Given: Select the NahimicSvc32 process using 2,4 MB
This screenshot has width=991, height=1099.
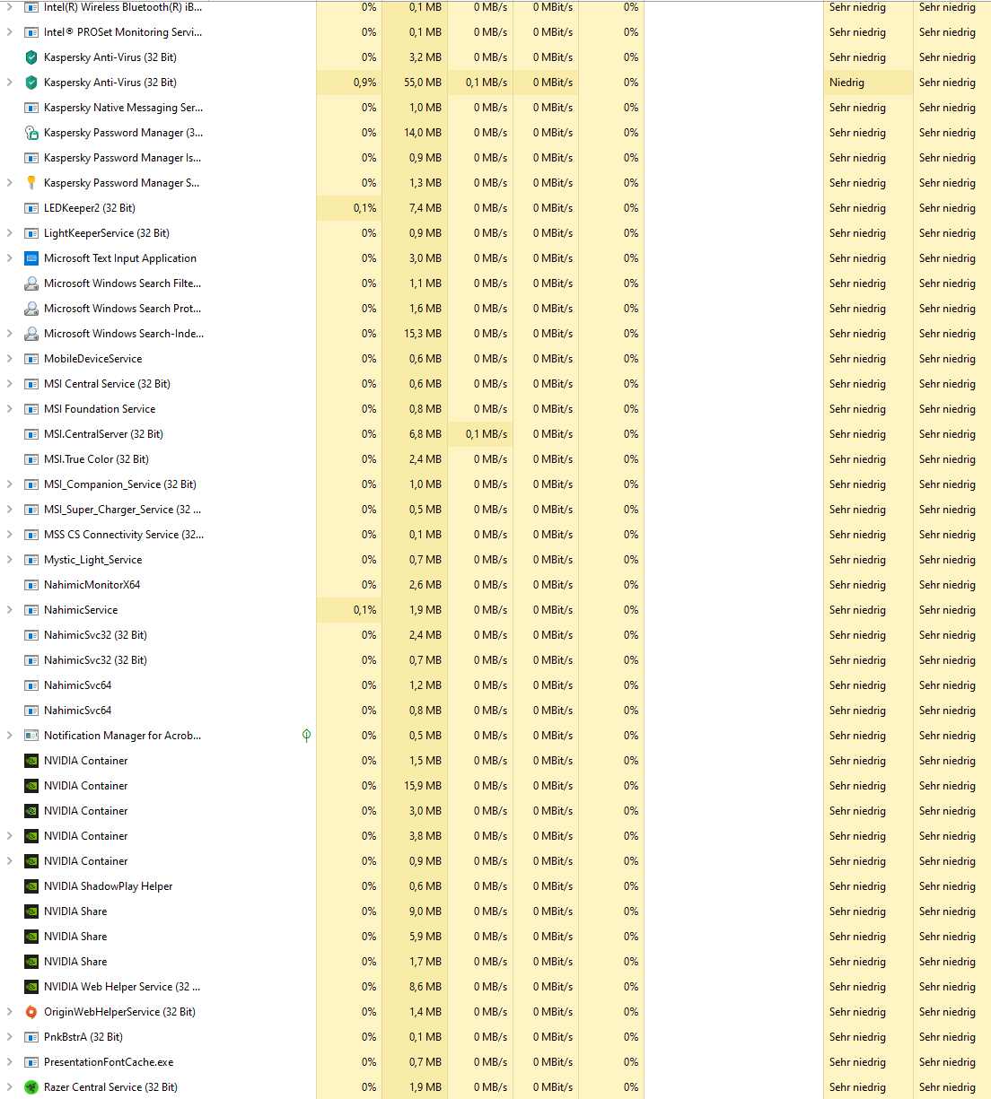Looking at the screenshot, I should [95, 635].
